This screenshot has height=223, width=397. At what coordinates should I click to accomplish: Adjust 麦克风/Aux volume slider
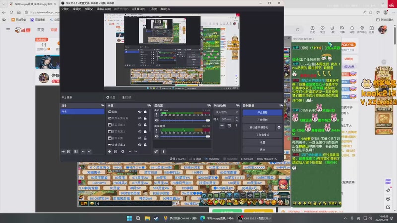click(185, 120)
